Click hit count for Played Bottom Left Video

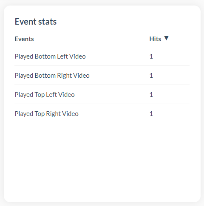click(151, 56)
